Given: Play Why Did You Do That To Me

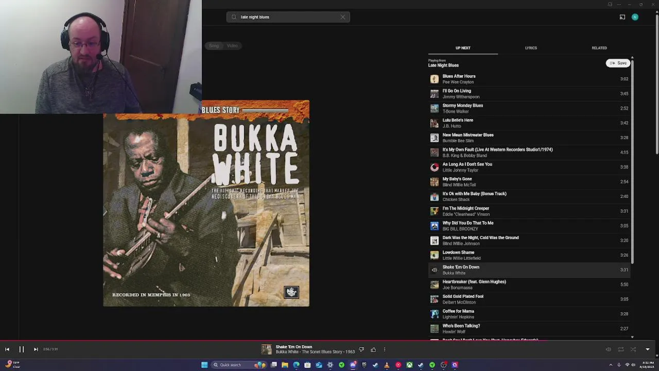Looking at the screenshot, I should tap(529, 226).
